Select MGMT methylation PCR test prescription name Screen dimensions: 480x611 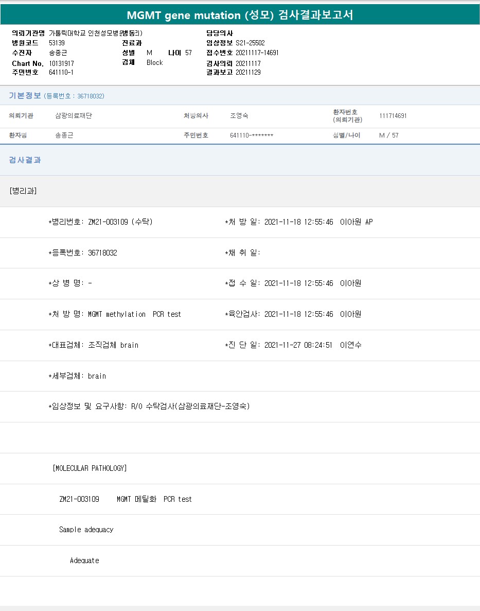[134, 314]
